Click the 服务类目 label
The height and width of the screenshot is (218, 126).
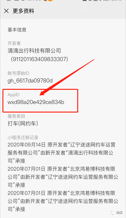16,116
